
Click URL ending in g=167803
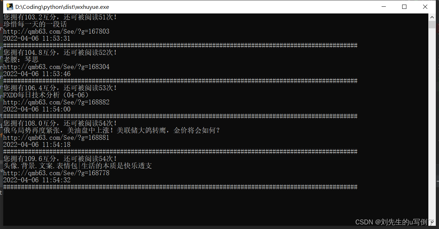[56, 32]
